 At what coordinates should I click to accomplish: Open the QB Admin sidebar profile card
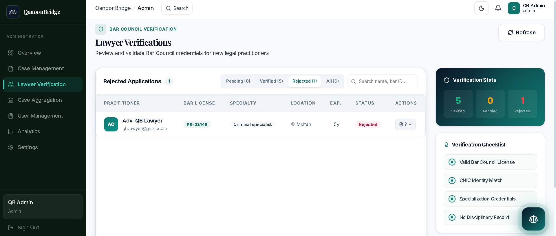tap(43, 207)
